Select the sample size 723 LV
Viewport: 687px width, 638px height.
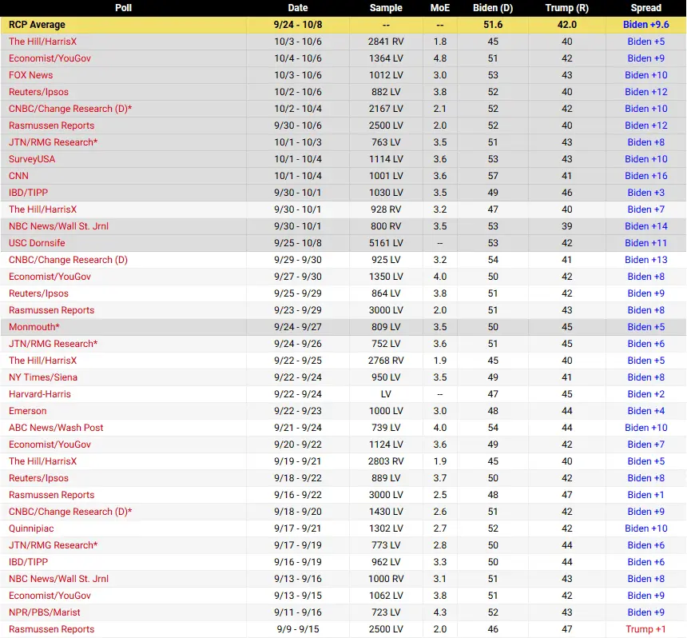(x=386, y=612)
